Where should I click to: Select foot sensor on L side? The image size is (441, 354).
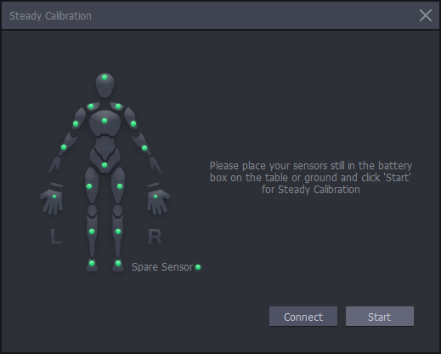click(x=92, y=263)
